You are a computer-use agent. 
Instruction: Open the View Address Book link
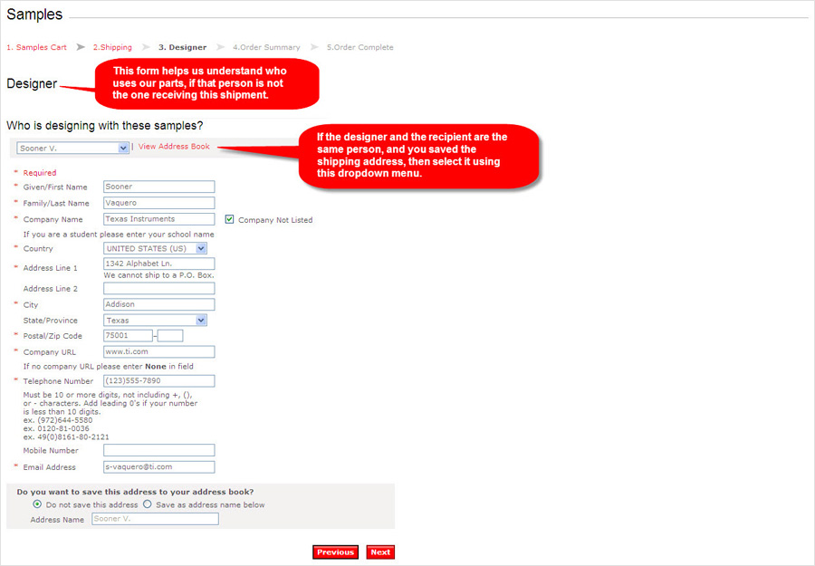click(174, 146)
